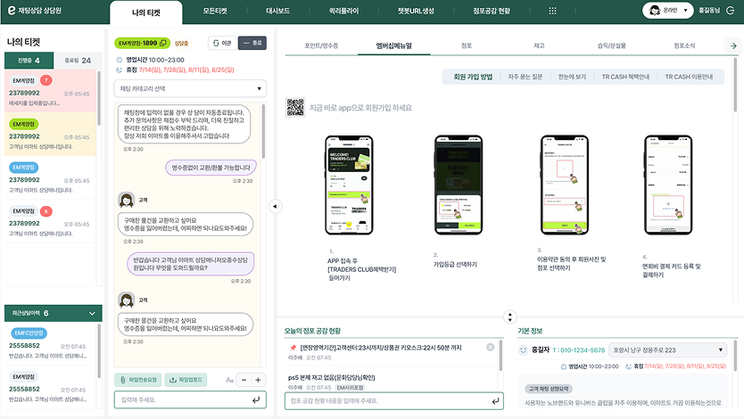Open the 채팅 카테고리 선택 dropdown
This screenshot has width=744, height=419.
[x=191, y=88]
